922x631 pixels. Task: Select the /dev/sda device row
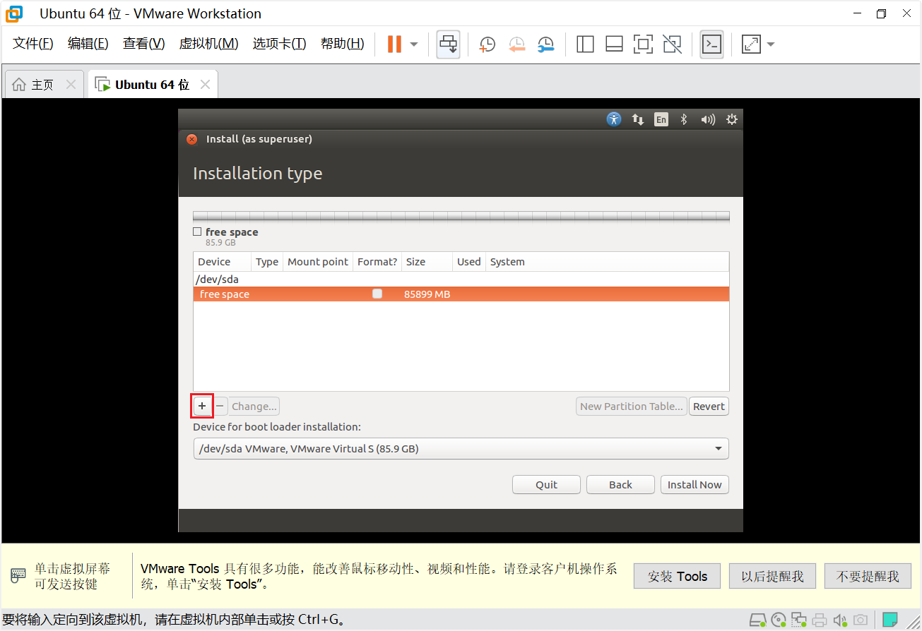(461, 279)
